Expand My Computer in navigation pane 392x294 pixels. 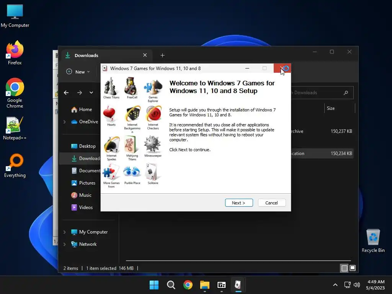64,232
